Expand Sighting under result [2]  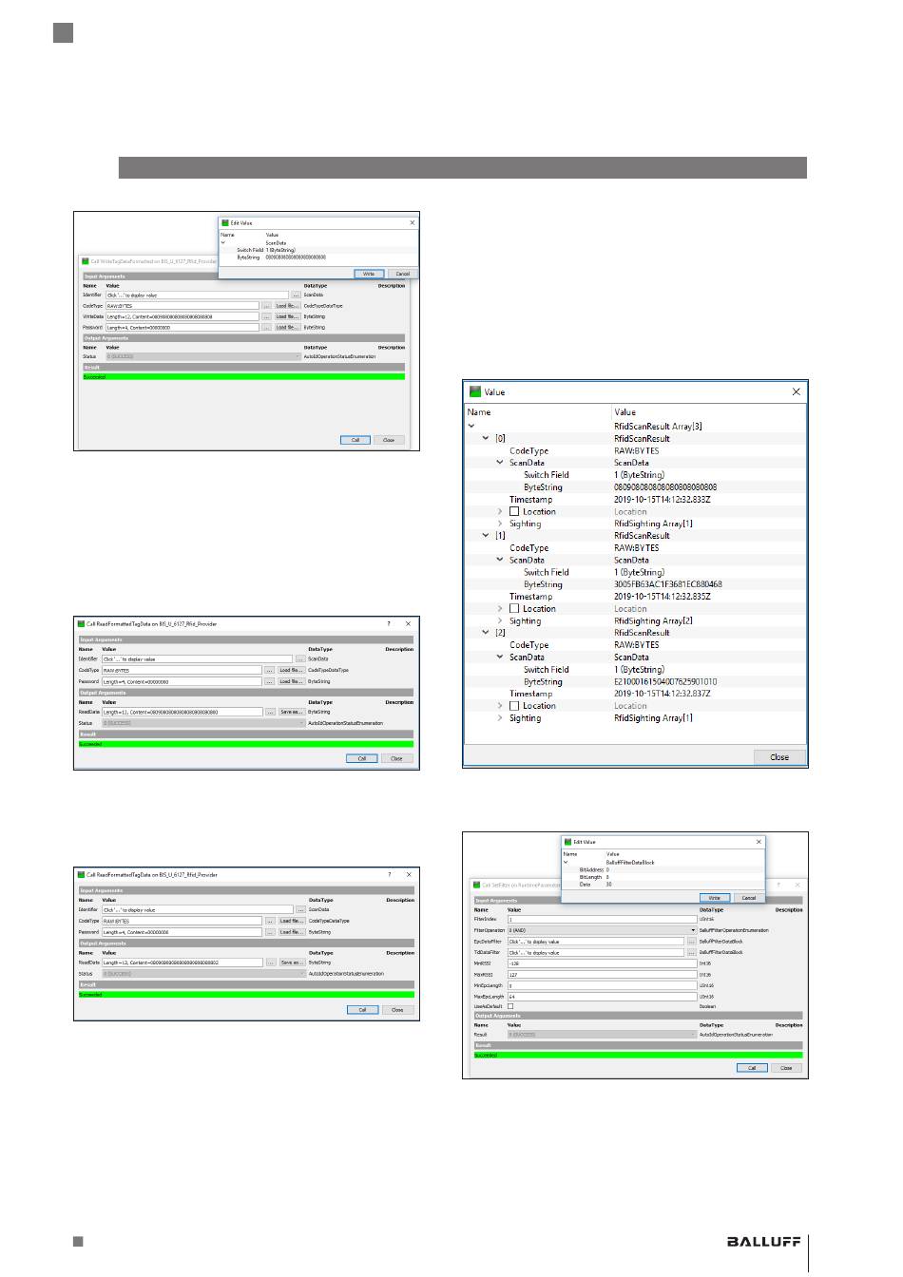[x=500, y=718]
